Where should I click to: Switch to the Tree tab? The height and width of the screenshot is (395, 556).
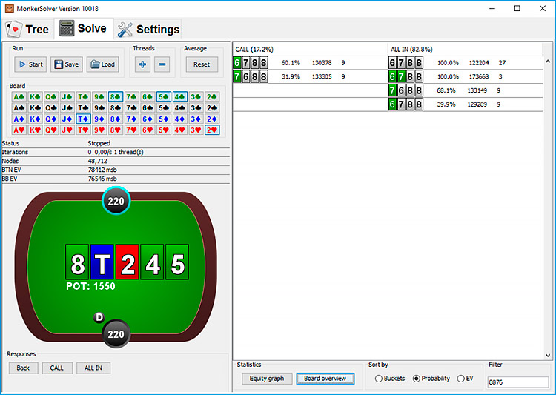point(27,29)
